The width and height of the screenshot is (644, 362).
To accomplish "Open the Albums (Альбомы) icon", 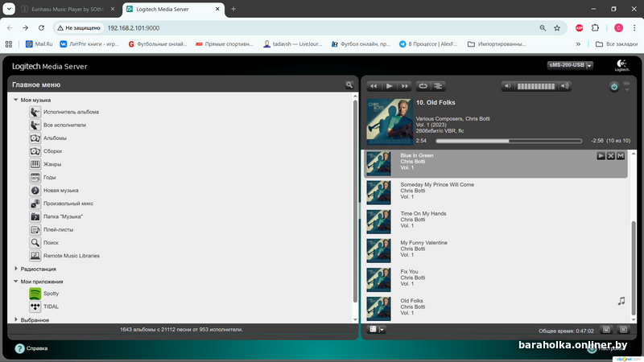I will coord(35,138).
